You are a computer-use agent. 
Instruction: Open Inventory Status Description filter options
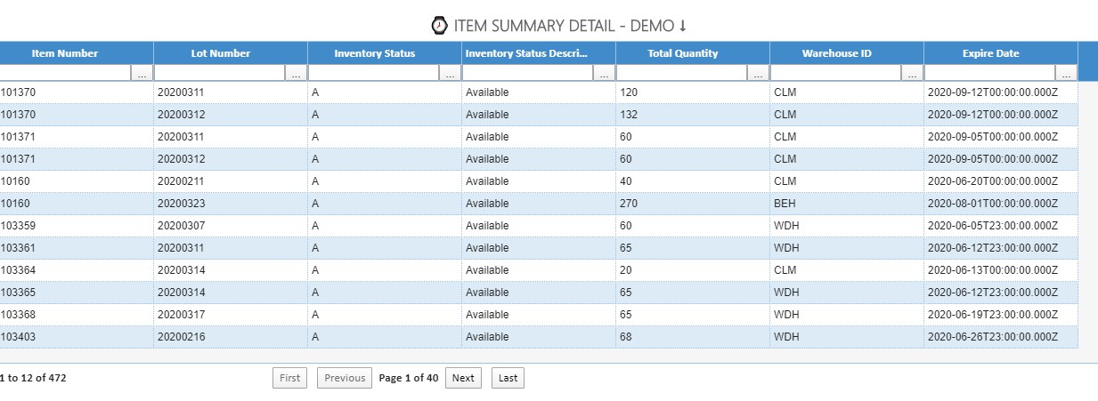[x=605, y=74]
